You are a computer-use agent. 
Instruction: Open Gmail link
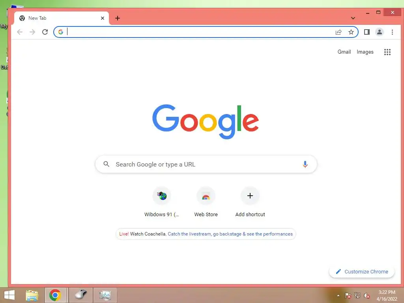click(x=344, y=52)
